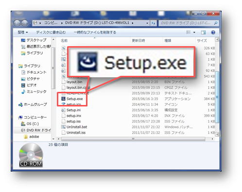
Task: Sort by the 更新日時 column header
Action: (138, 40)
